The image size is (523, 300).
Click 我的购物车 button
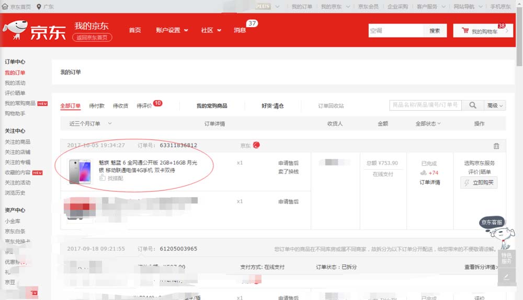(x=483, y=31)
